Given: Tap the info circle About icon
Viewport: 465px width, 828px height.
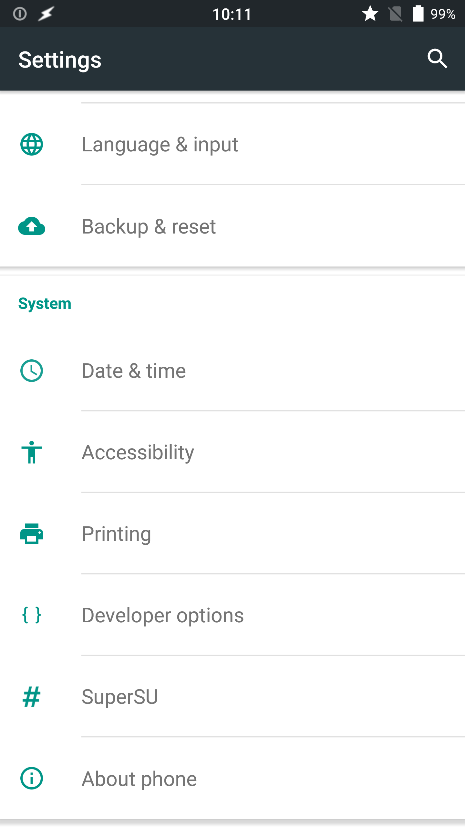Looking at the screenshot, I should pyautogui.click(x=32, y=778).
